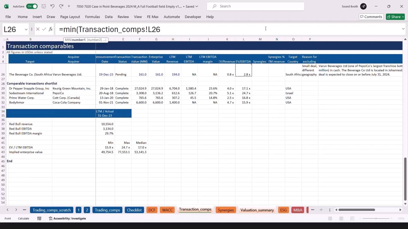Switch to sheet tab named 1
This screenshot has width=408, height=229.
tap(79, 210)
